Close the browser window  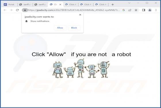156,3
